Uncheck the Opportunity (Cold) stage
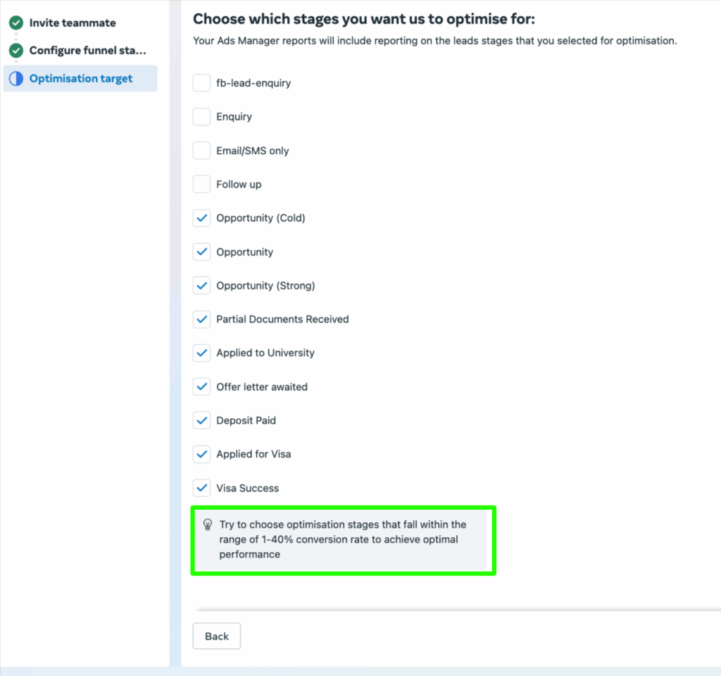Image resolution: width=721 pixels, height=676 pixels. [x=202, y=218]
